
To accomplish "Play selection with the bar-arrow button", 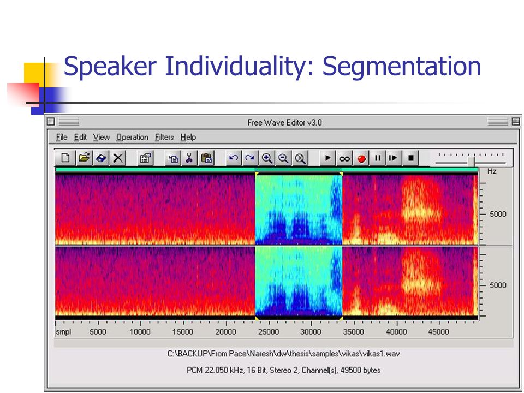I will point(394,158).
